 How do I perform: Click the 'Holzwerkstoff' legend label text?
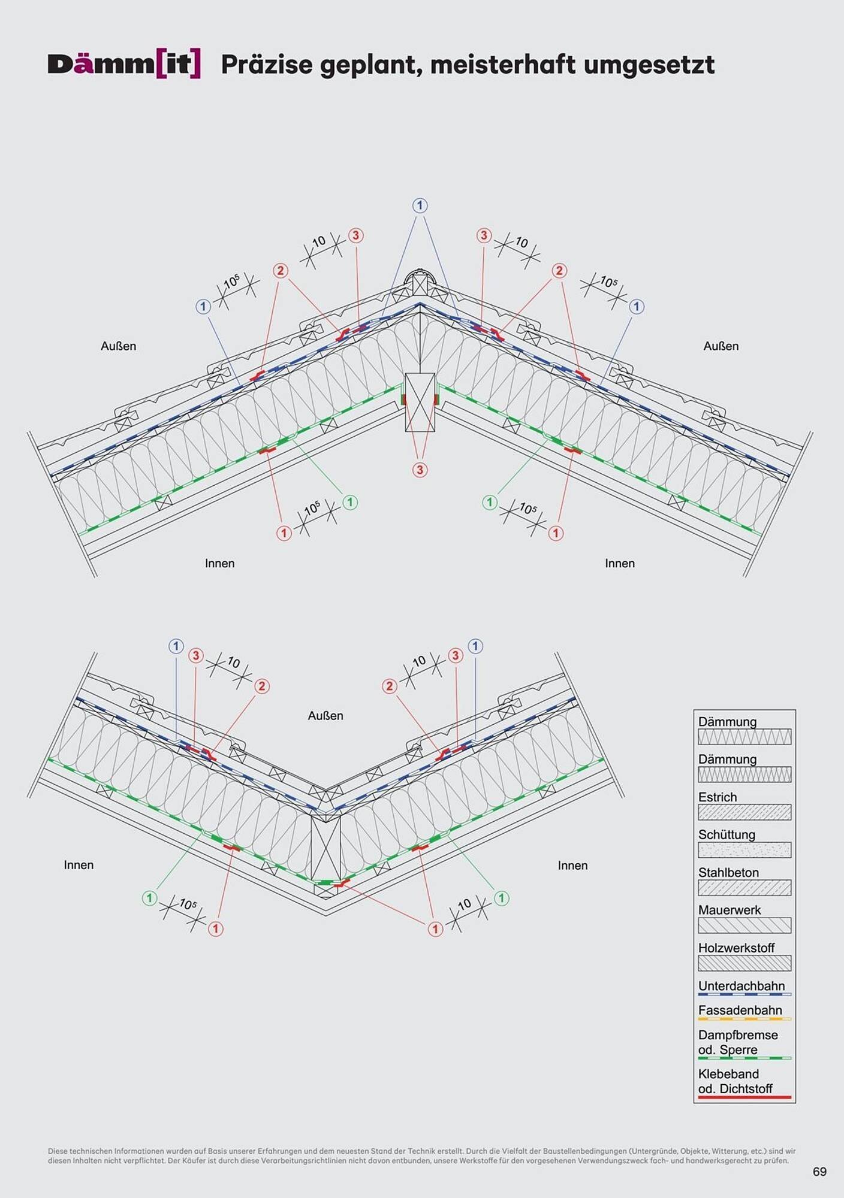736,948
